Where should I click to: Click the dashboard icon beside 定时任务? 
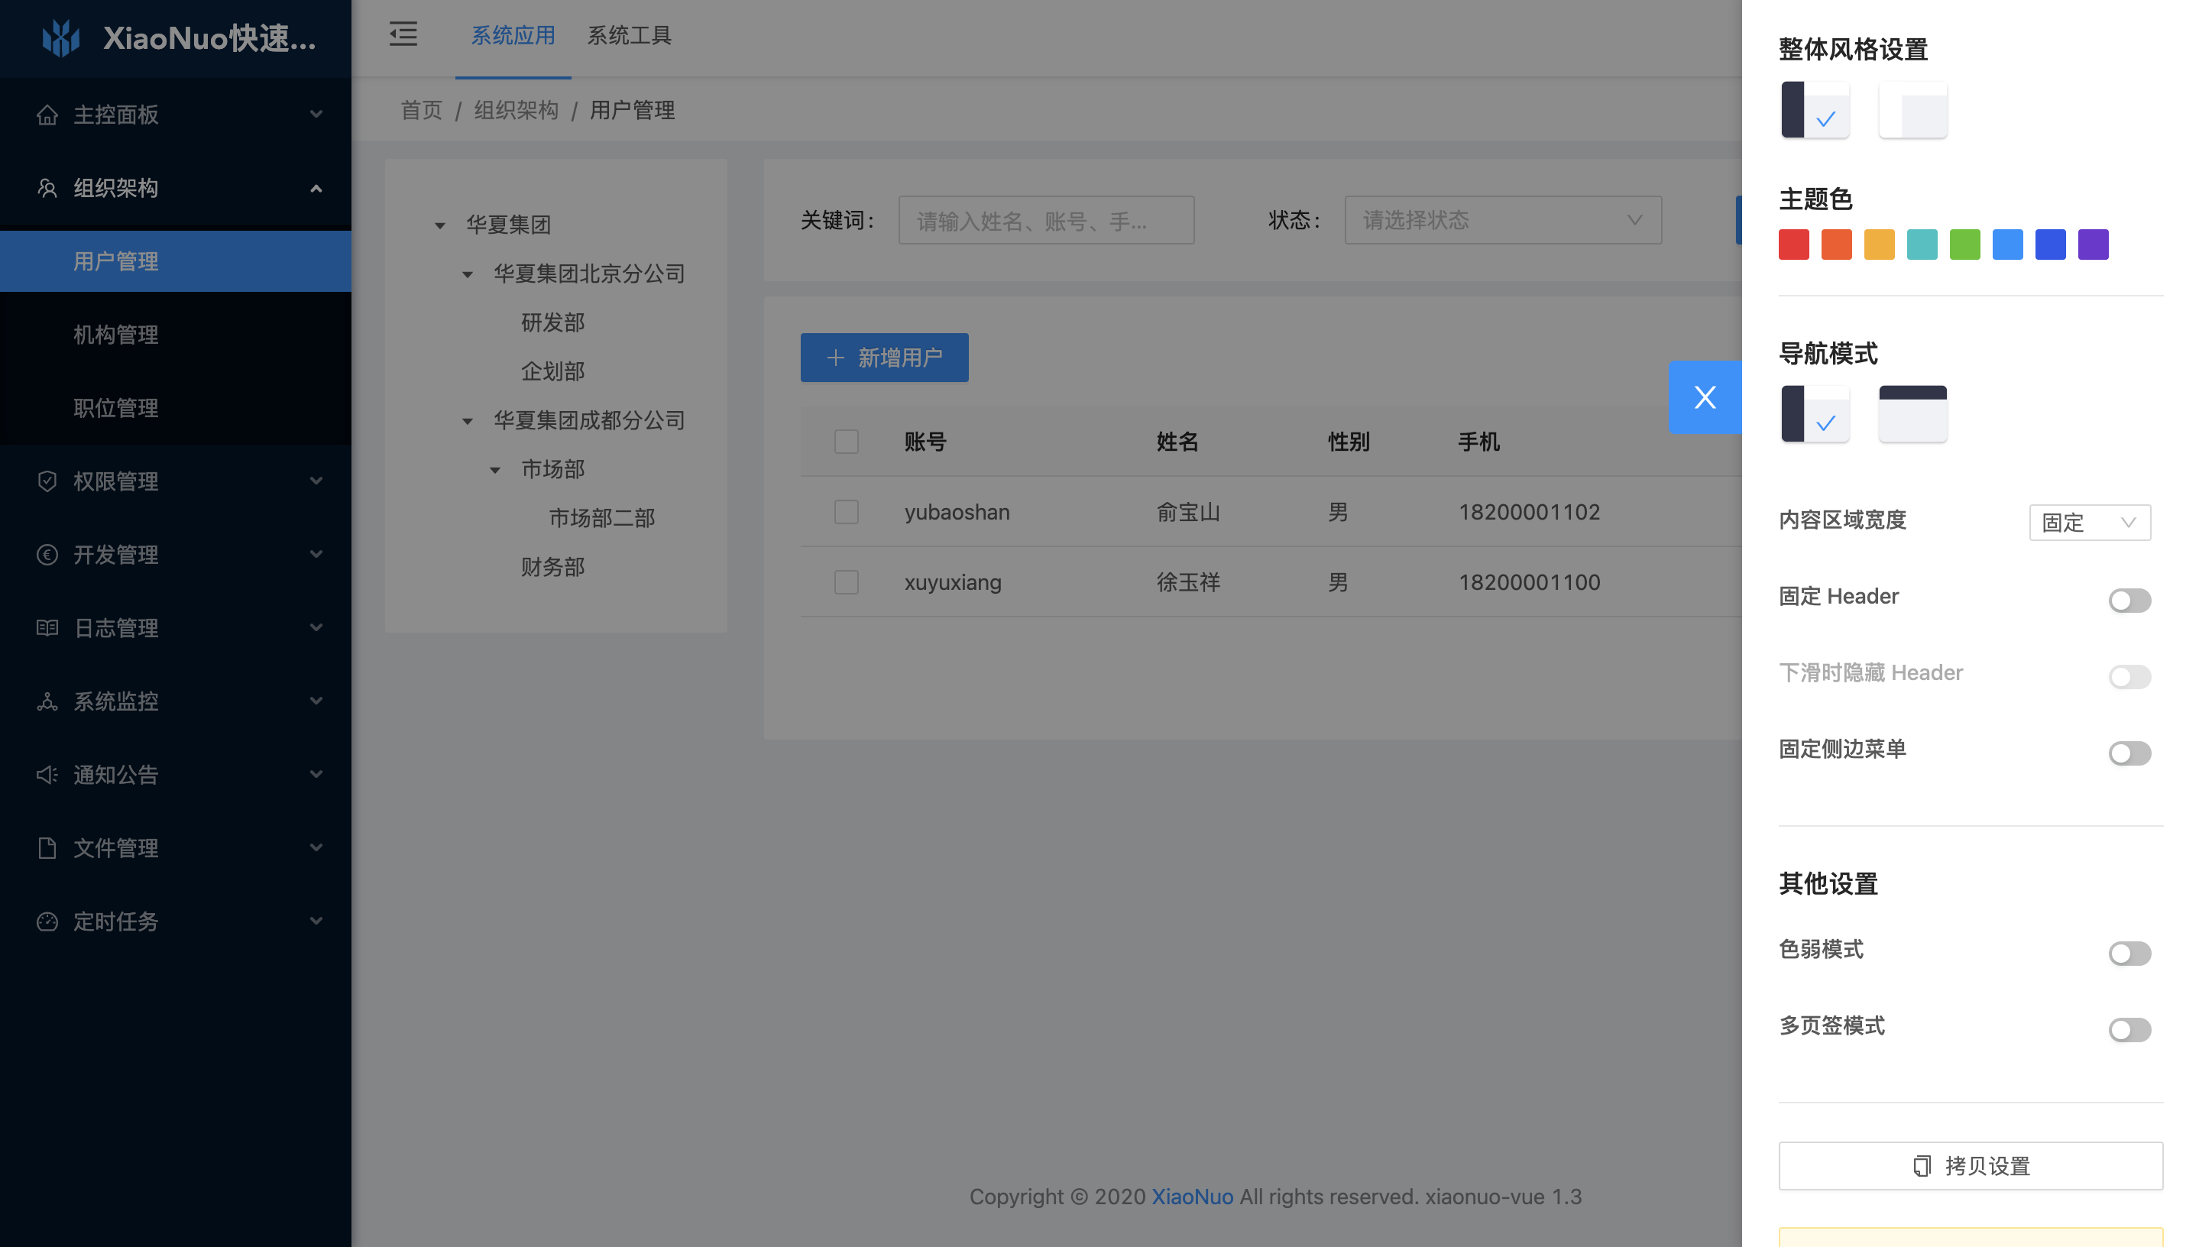(x=47, y=921)
